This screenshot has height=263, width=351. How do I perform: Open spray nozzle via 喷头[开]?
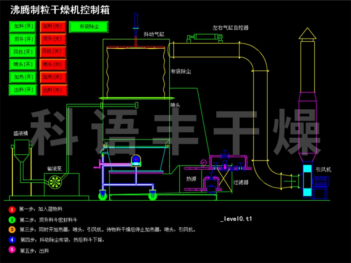coord(23,64)
